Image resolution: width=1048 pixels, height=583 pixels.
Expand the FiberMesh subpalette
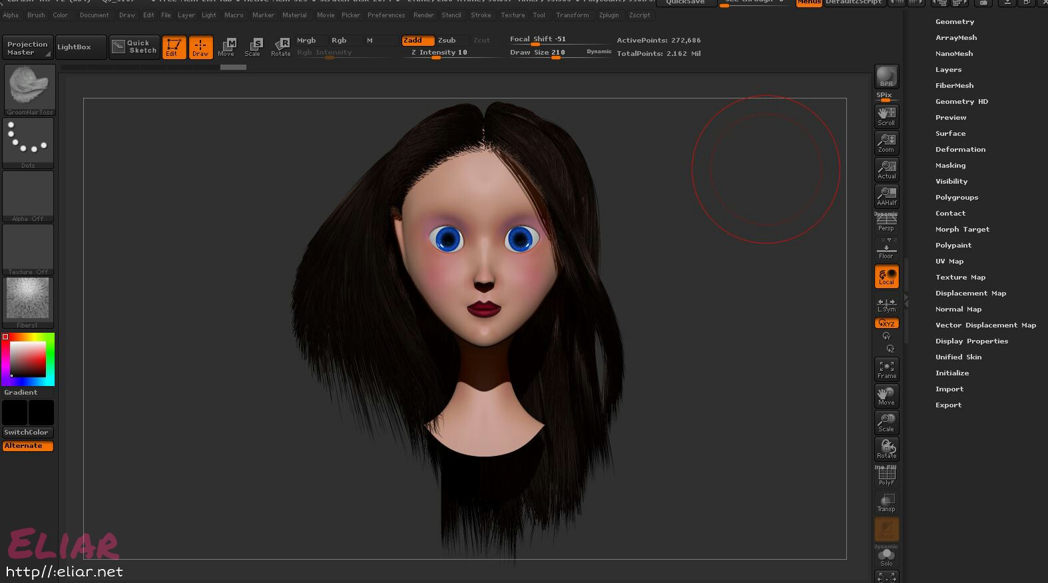pyautogui.click(x=954, y=86)
